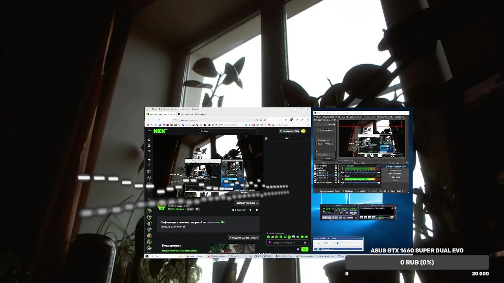Bookmark the page with the star icon
Image resolution: width=504 pixels, height=283 pixels.
pos(265,120)
